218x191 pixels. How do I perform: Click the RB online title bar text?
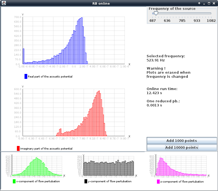pos(101,3)
